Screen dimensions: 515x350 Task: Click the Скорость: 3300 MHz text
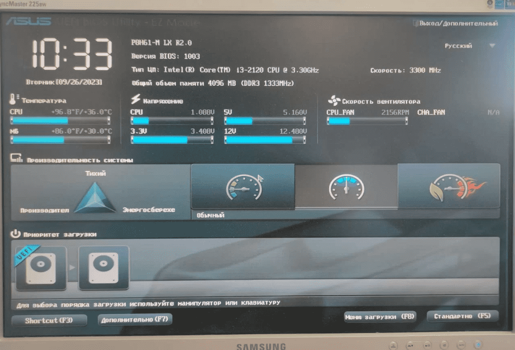tap(406, 70)
